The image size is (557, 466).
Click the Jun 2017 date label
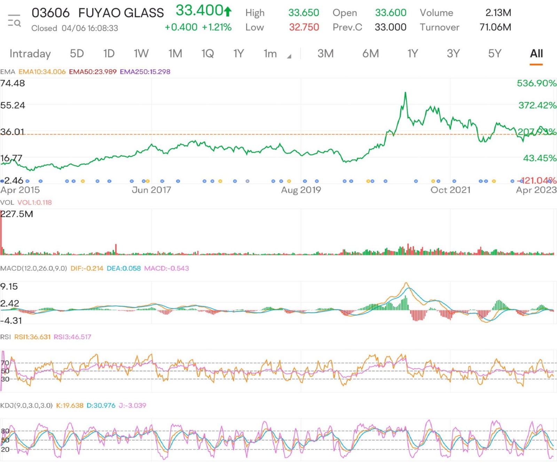click(151, 190)
